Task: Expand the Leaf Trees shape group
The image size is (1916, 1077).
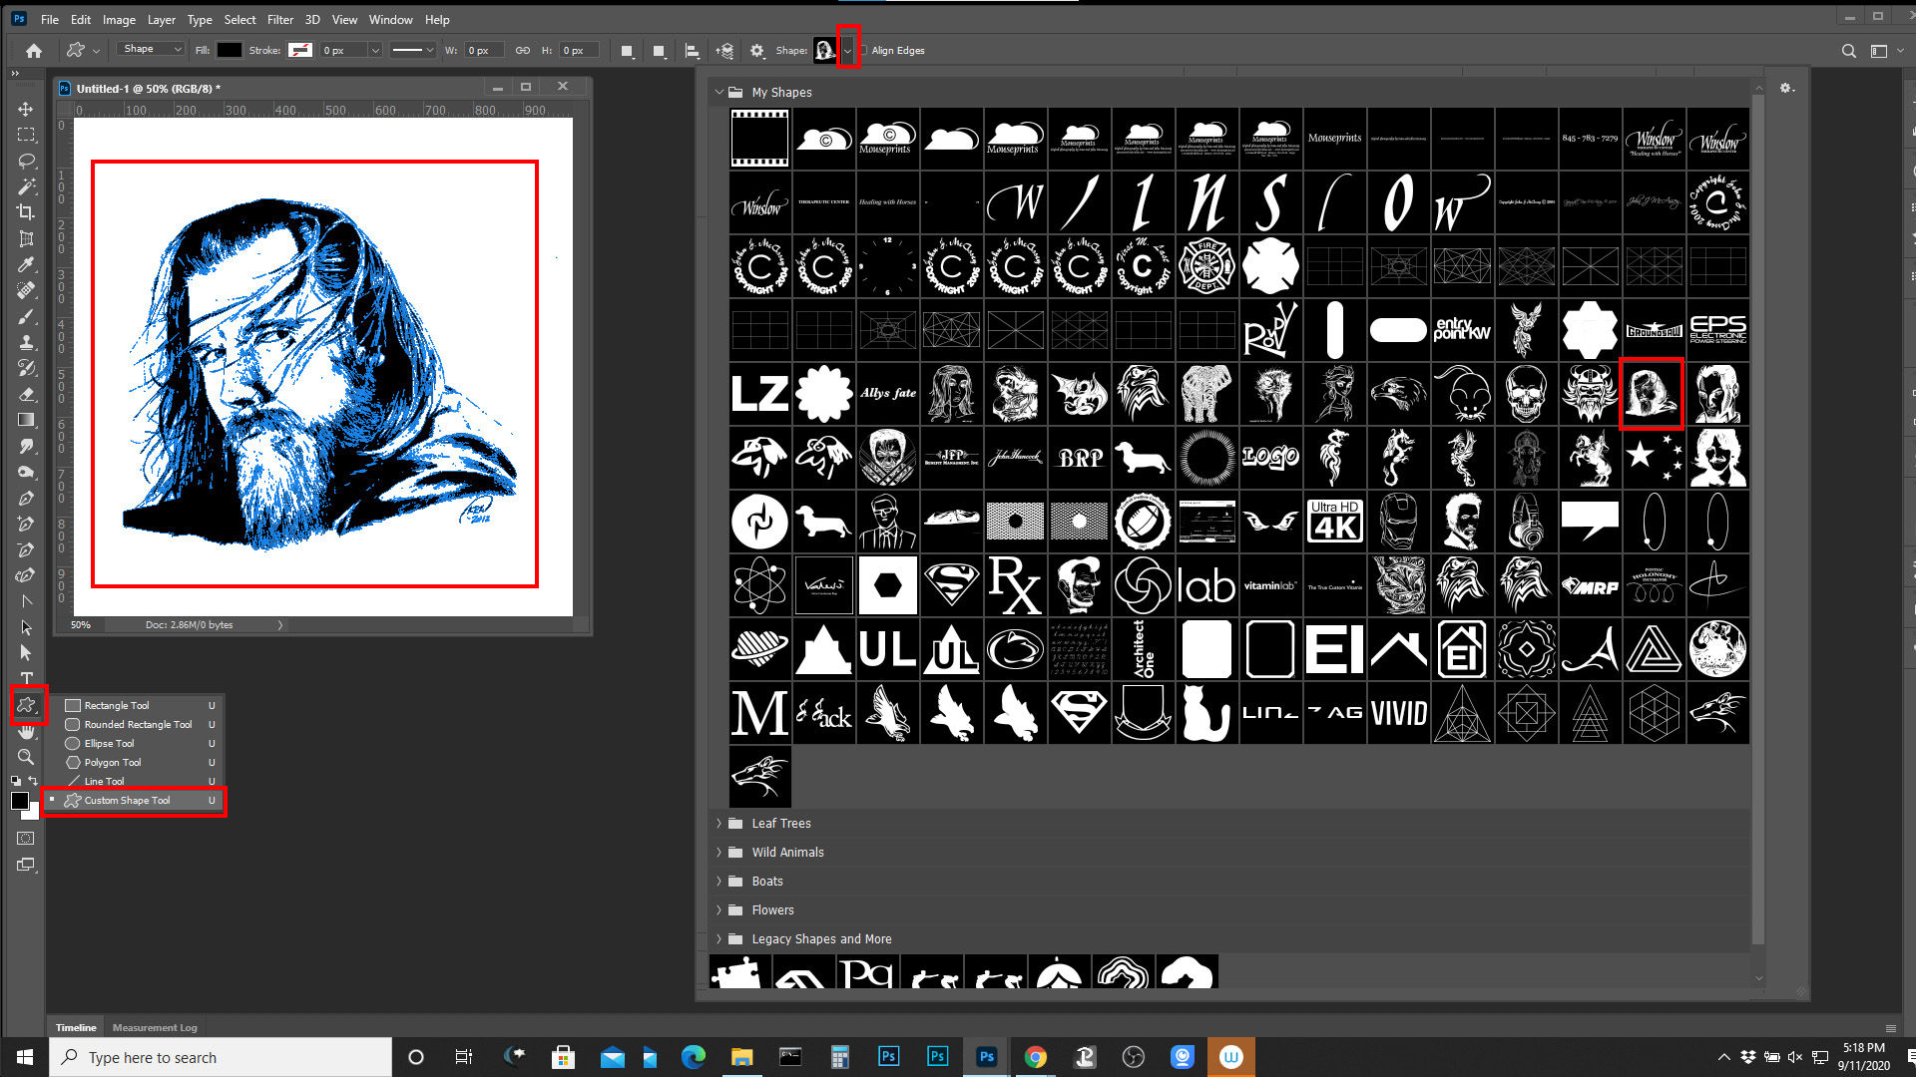Action: tap(720, 823)
